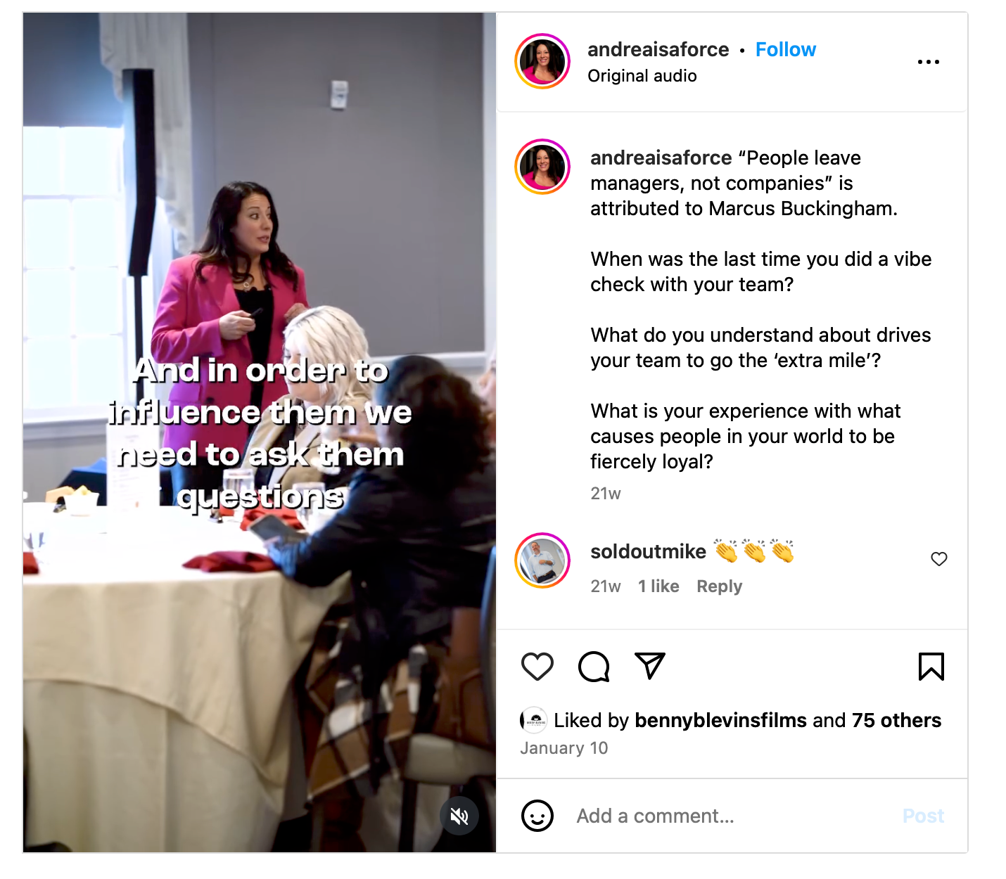This screenshot has width=1006, height=879.
Task: Open the three-dot more options menu
Action: 929,62
